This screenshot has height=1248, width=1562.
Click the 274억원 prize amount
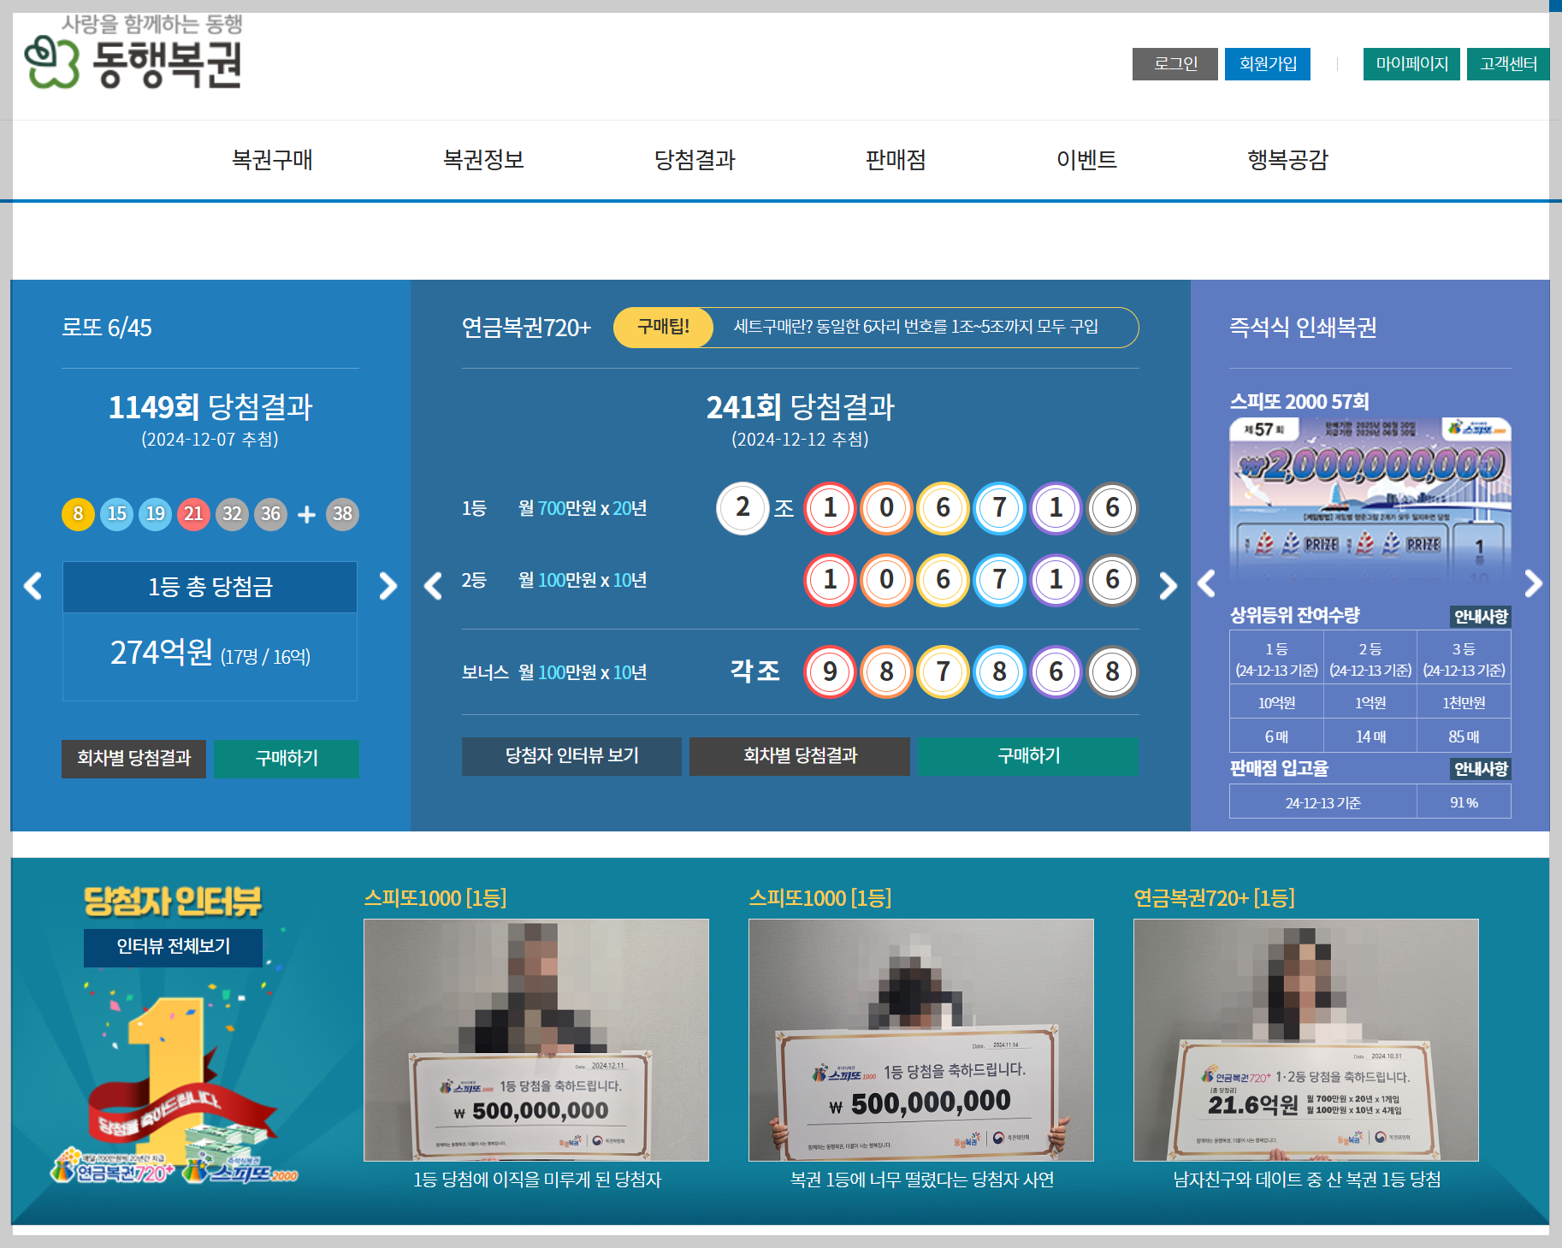(162, 653)
